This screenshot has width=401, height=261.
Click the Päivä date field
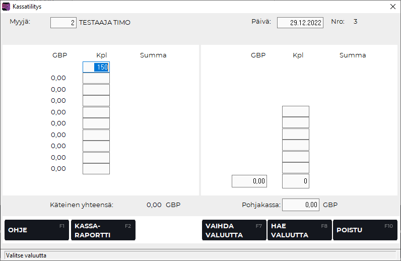coord(300,23)
